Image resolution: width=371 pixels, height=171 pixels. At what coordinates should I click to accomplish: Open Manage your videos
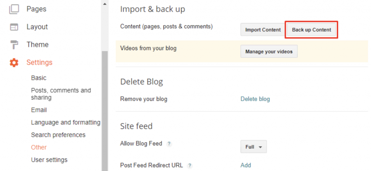(x=268, y=51)
